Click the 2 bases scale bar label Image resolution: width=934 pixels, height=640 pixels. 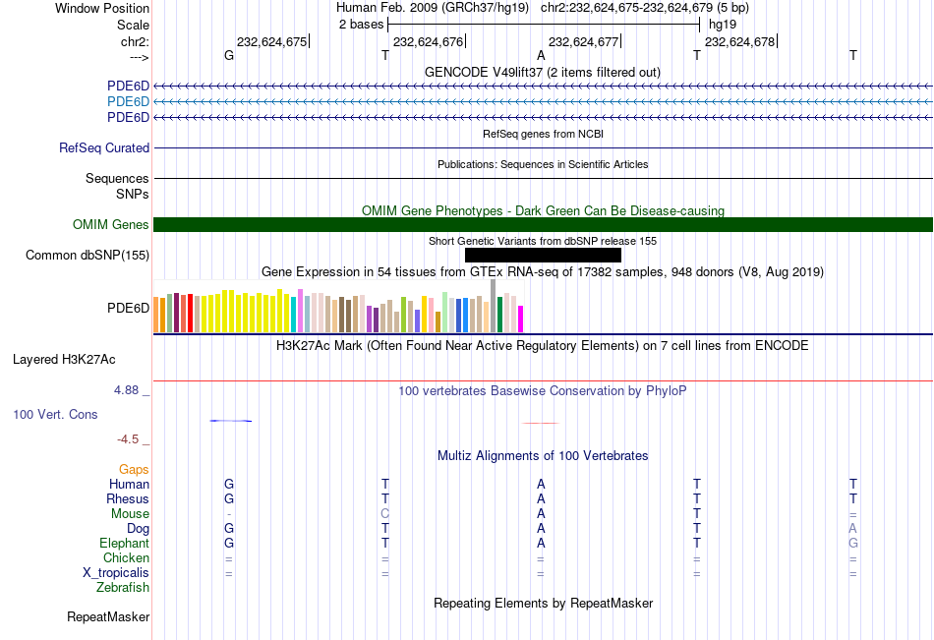(361, 25)
